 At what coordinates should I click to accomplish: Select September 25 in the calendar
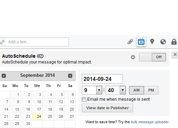tap(48, 116)
